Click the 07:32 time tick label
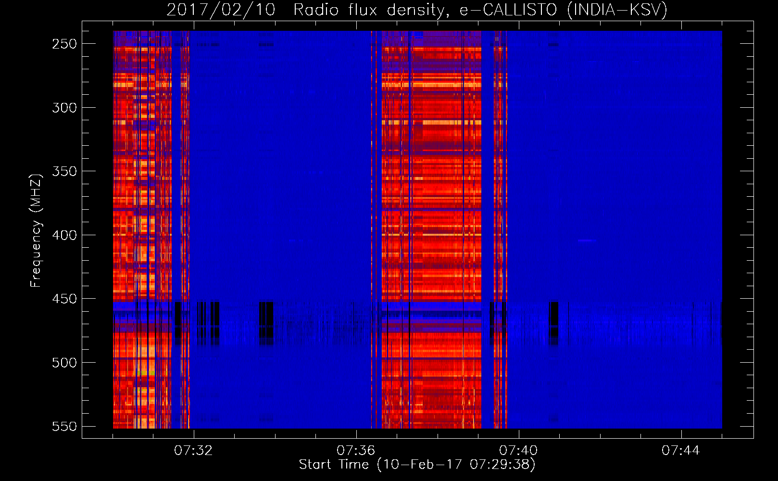Image resolution: width=778 pixels, height=481 pixels. pyautogui.click(x=193, y=450)
